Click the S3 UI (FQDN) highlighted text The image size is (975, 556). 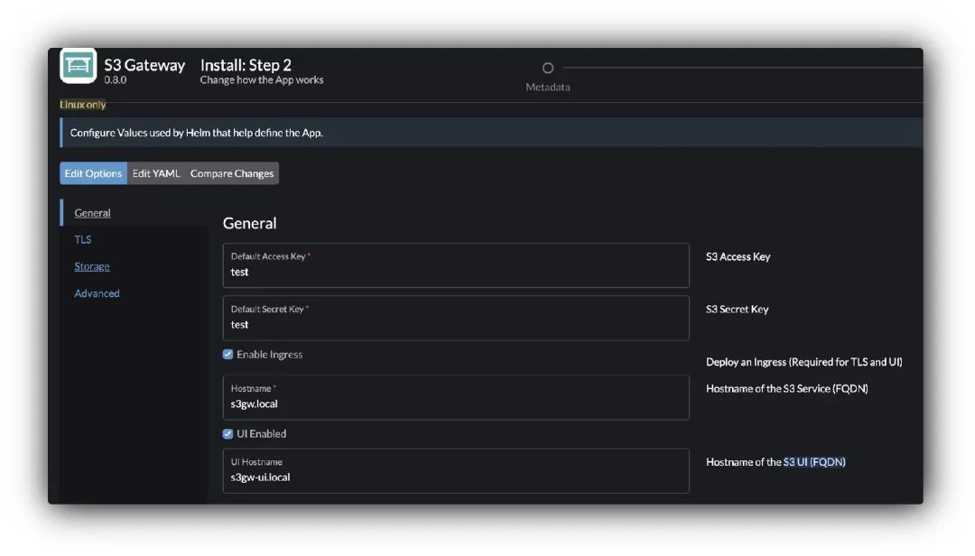pos(814,462)
